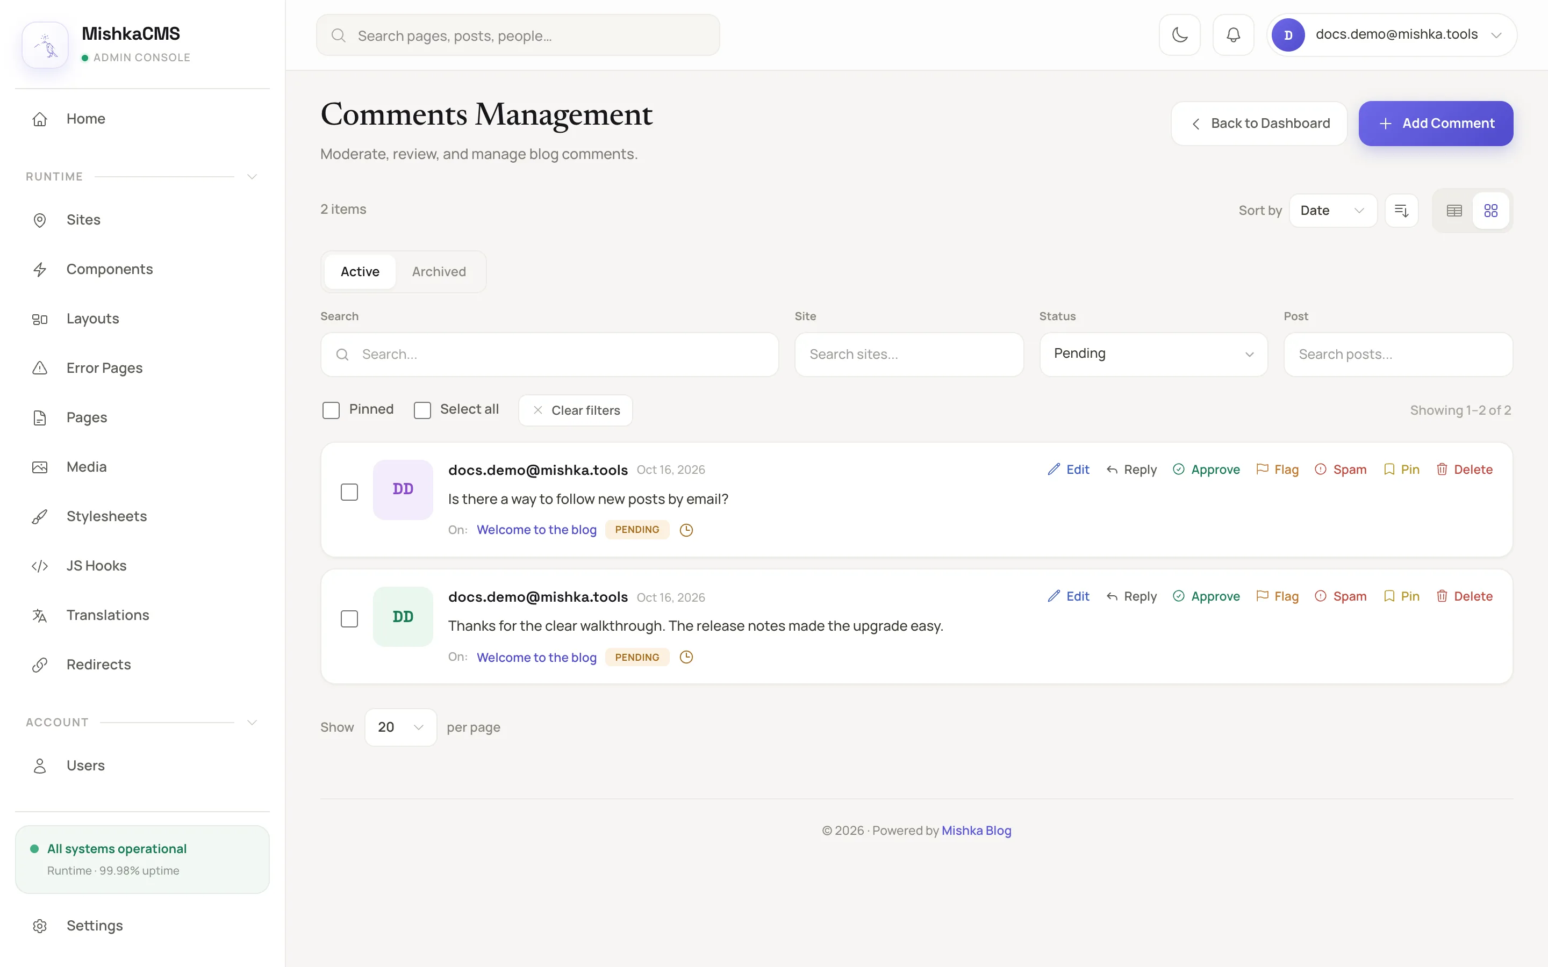The height and width of the screenshot is (967, 1548).
Task: Open Settings gear in sidebar
Action: pos(142,926)
